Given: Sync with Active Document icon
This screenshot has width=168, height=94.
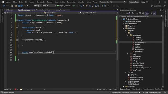Looking at the screenshot, I should [137, 13].
